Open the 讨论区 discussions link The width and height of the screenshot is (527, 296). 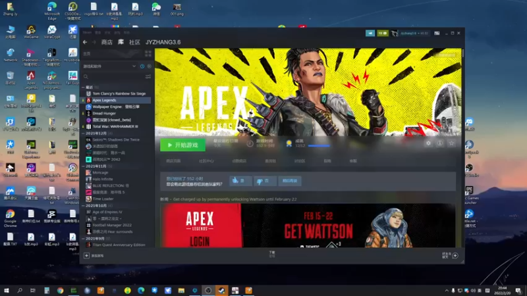[x=300, y=161]
